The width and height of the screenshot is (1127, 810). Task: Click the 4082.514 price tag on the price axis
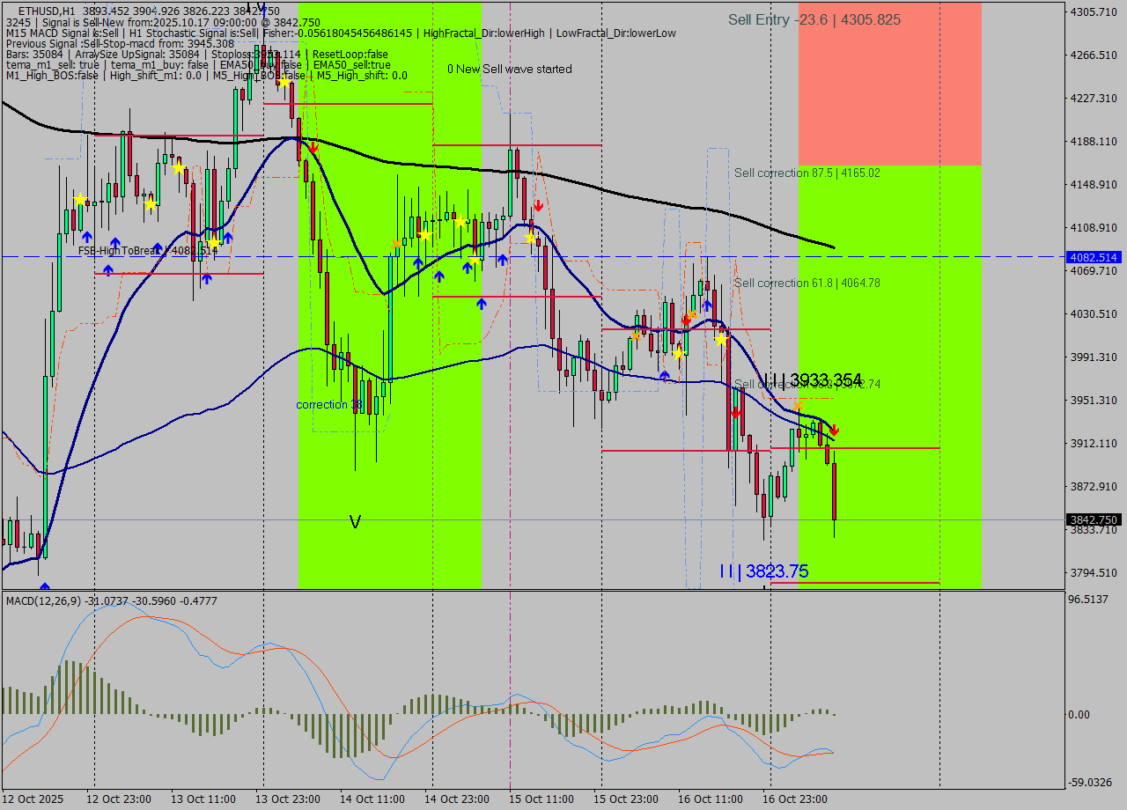[1093, 257]
